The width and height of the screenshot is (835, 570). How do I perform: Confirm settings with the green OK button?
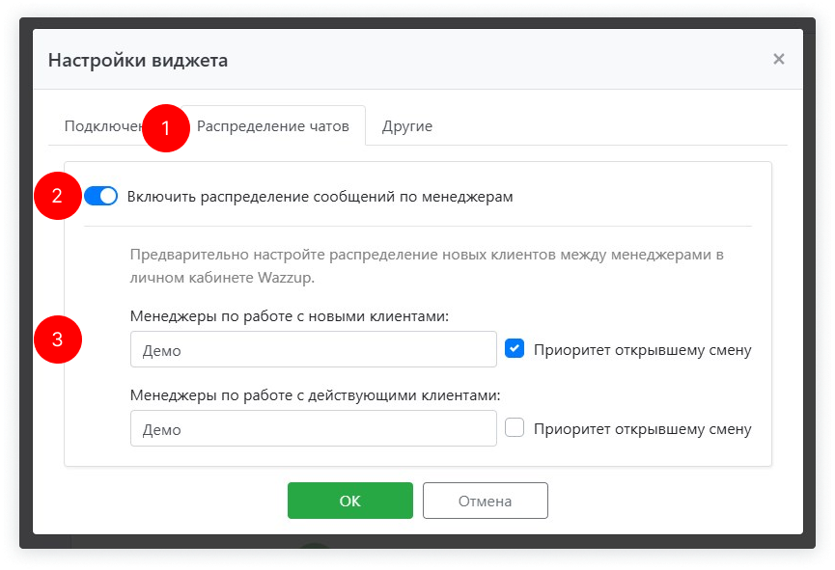(349, 501)
